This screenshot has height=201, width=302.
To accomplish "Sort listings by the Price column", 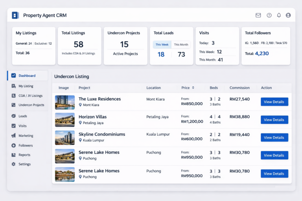I will (x=193, y=88).
